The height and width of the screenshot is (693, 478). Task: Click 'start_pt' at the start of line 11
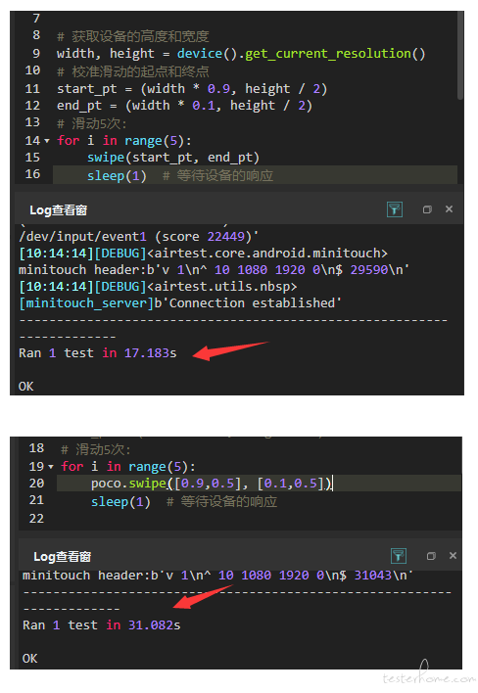pos(86,89)
